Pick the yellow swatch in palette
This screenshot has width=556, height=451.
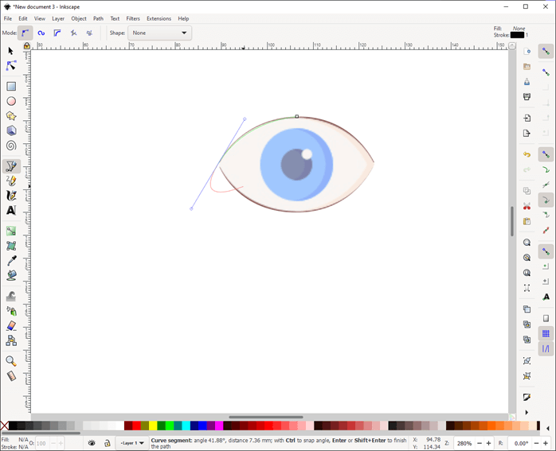[153, 426]
